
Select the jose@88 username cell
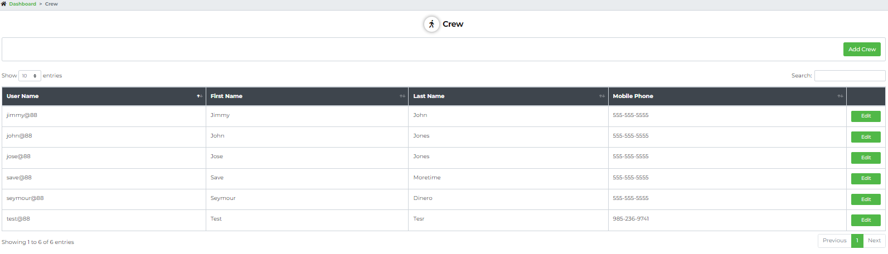(x=104, y=157)
